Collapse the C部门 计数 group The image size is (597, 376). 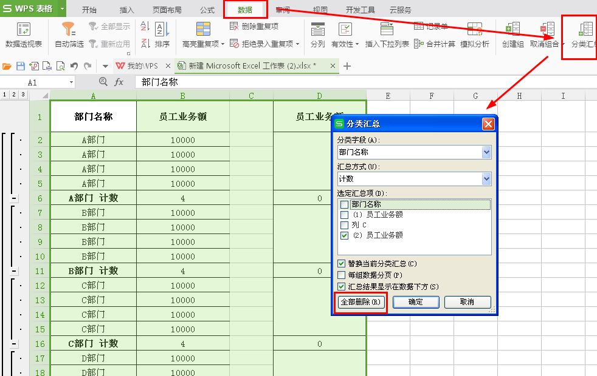pyautogui.click(x=14, y=344)
